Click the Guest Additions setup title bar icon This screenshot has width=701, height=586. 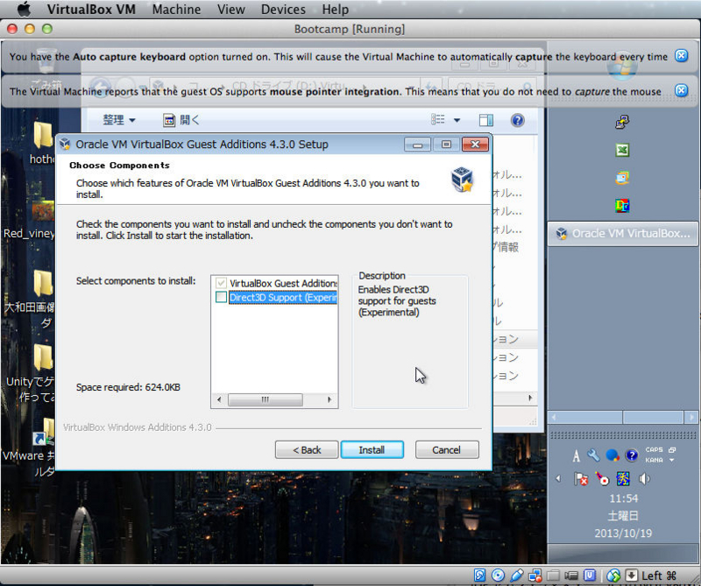(x=65, y=144)
